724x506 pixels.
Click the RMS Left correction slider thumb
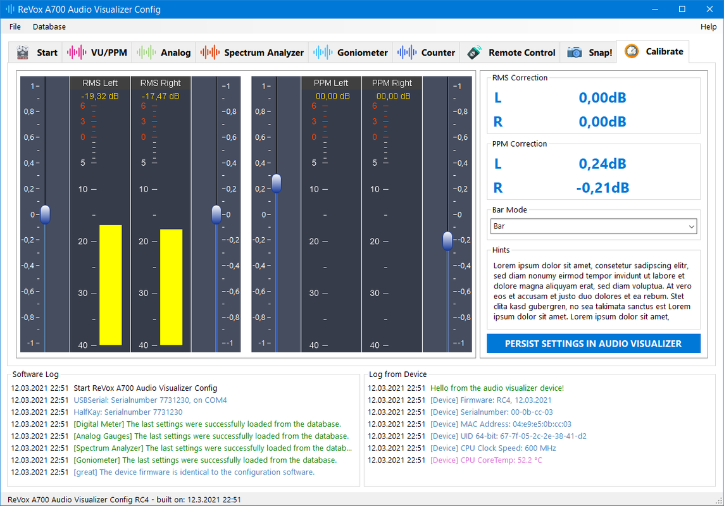[x=46, y=214]
